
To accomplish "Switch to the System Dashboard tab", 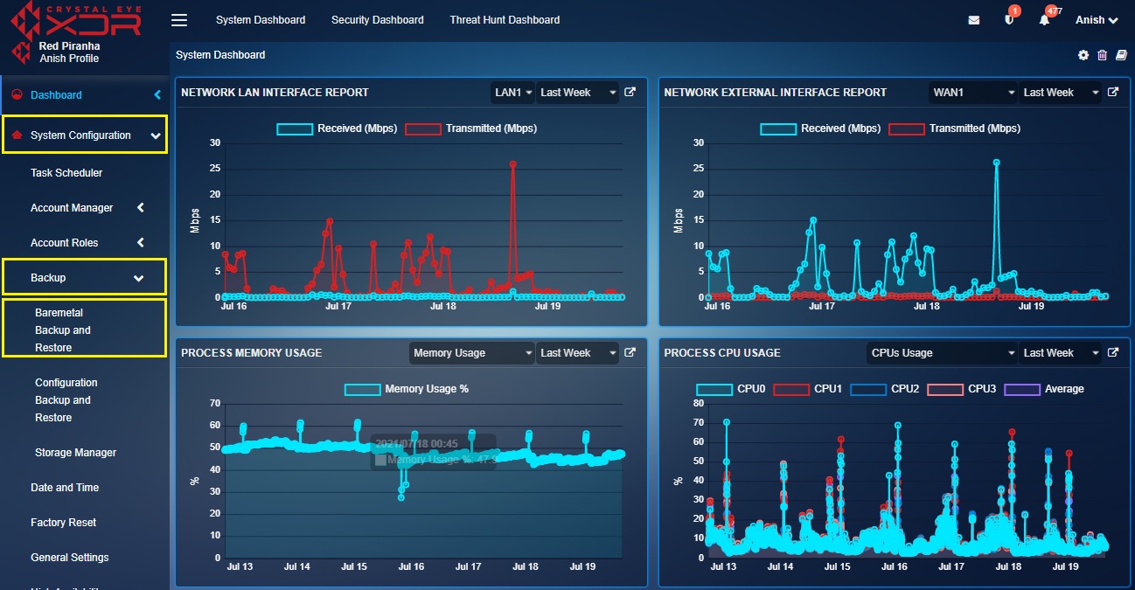I will pyautogui.click(x=261, y=19).
